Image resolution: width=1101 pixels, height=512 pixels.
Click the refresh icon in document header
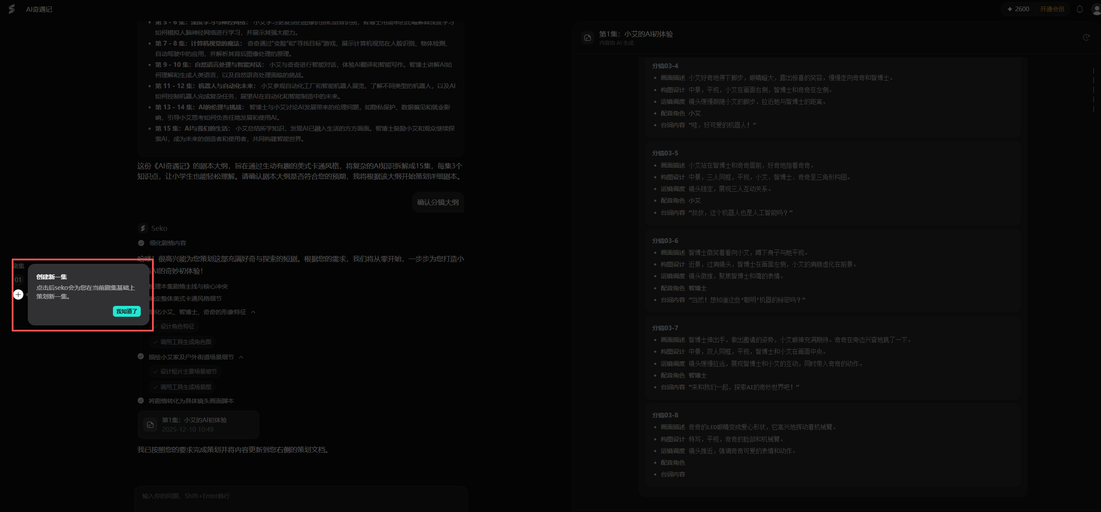pyautogui.click(x=1086, y=37)
